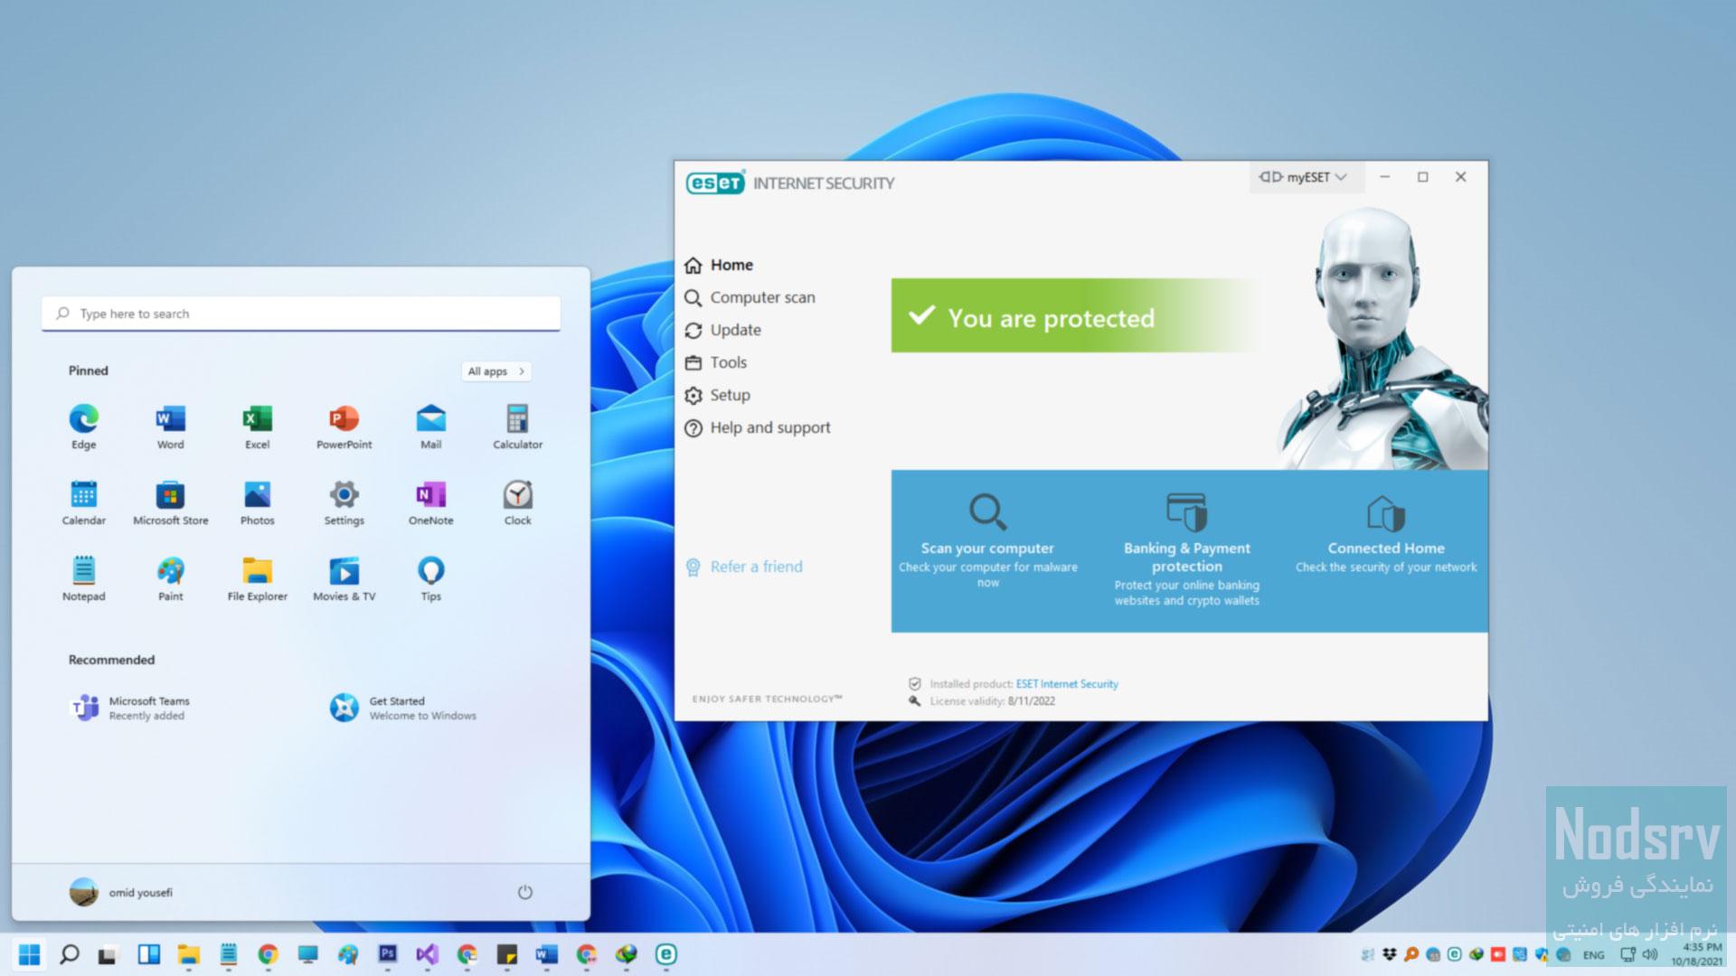Open network icon in system tray
The height and width of the screenshot is (976, 1736).
click(x=1628, y=954)
